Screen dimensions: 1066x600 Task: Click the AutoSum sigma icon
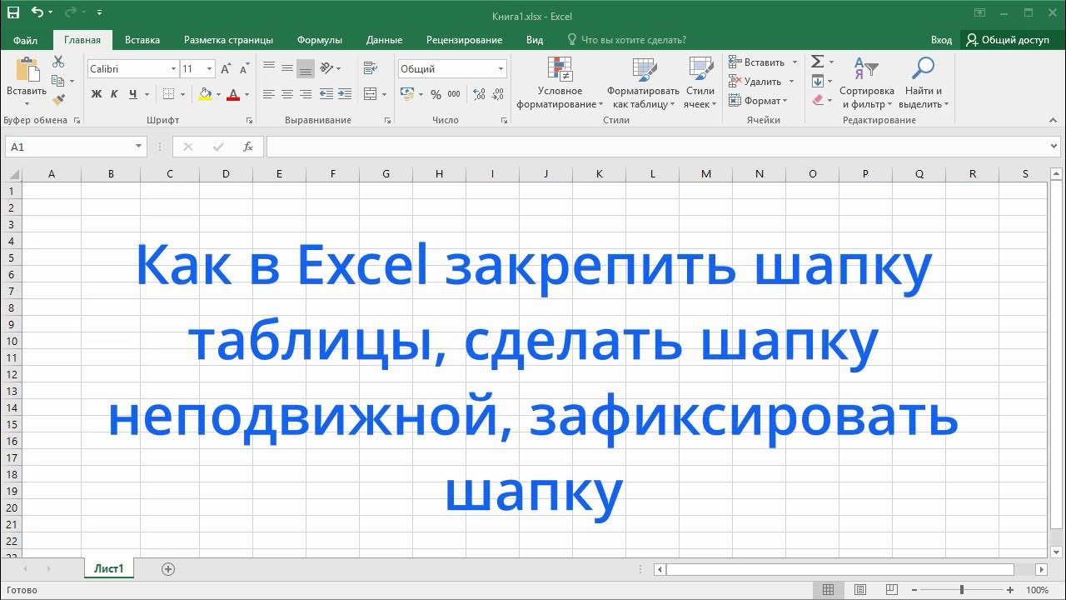pyautogui.click(x=817, y=62)
